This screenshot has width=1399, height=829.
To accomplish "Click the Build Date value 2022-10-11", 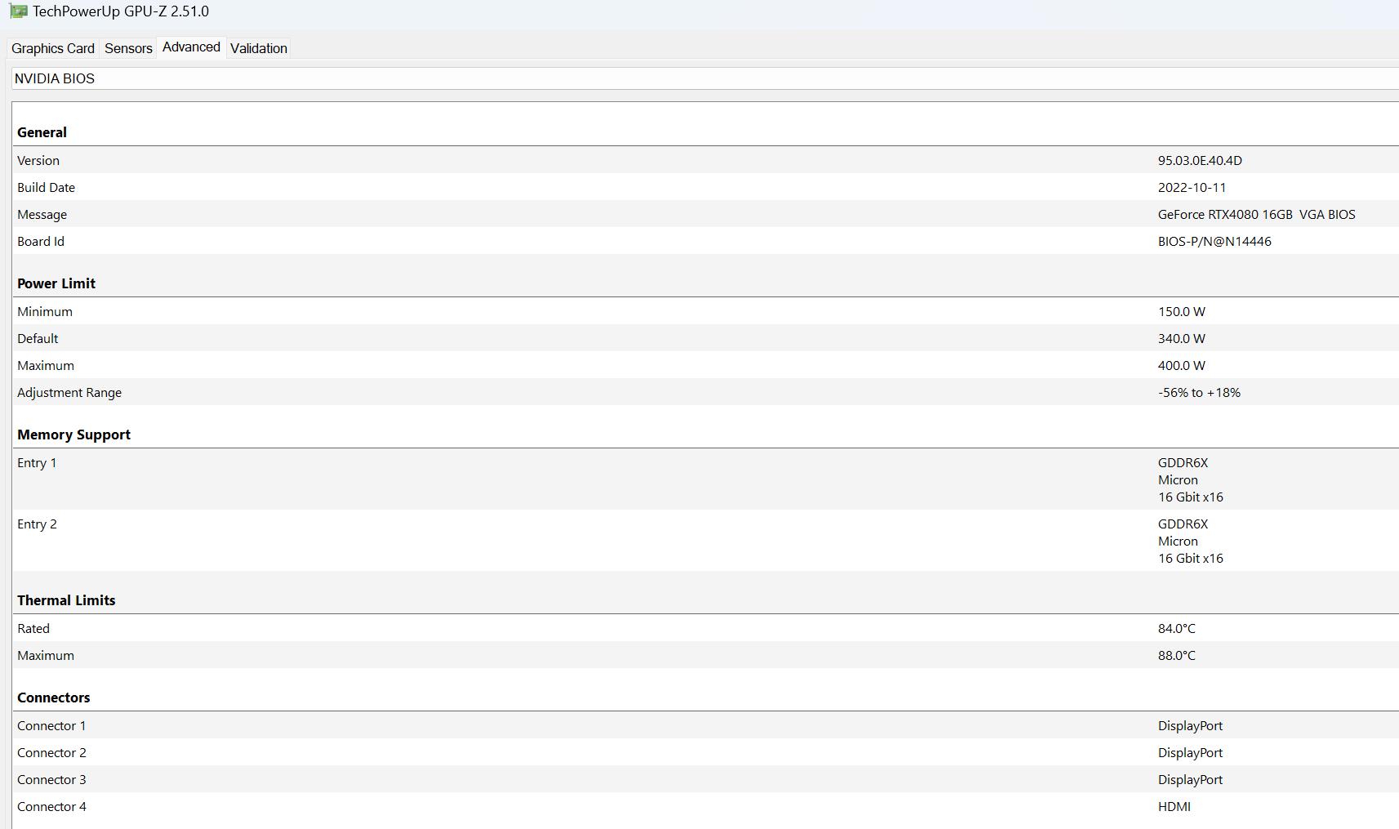I will coord(1192,188).
